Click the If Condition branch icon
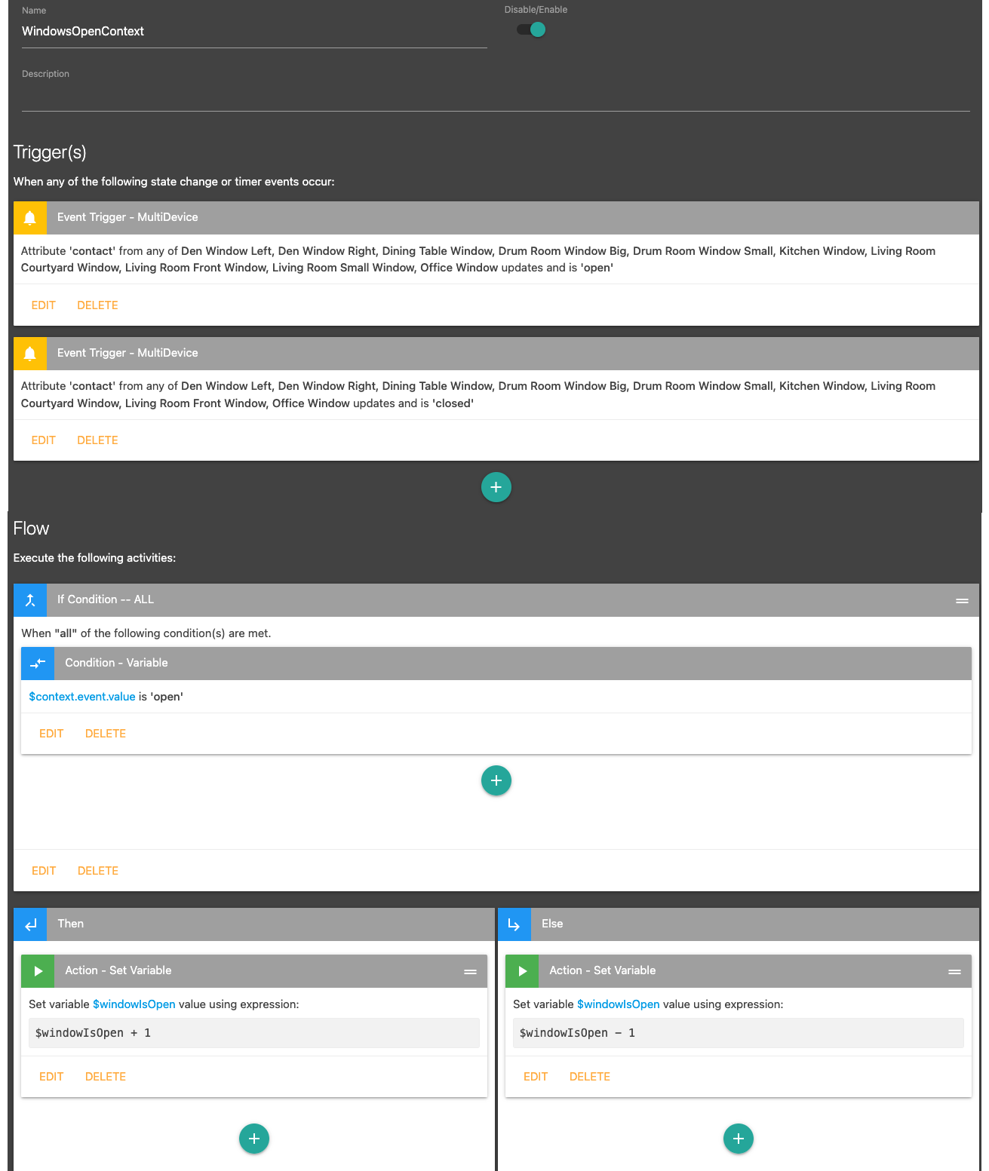The height and width of the screenshot is (1171, 989). pyautogui.click(x=30, y=600)
